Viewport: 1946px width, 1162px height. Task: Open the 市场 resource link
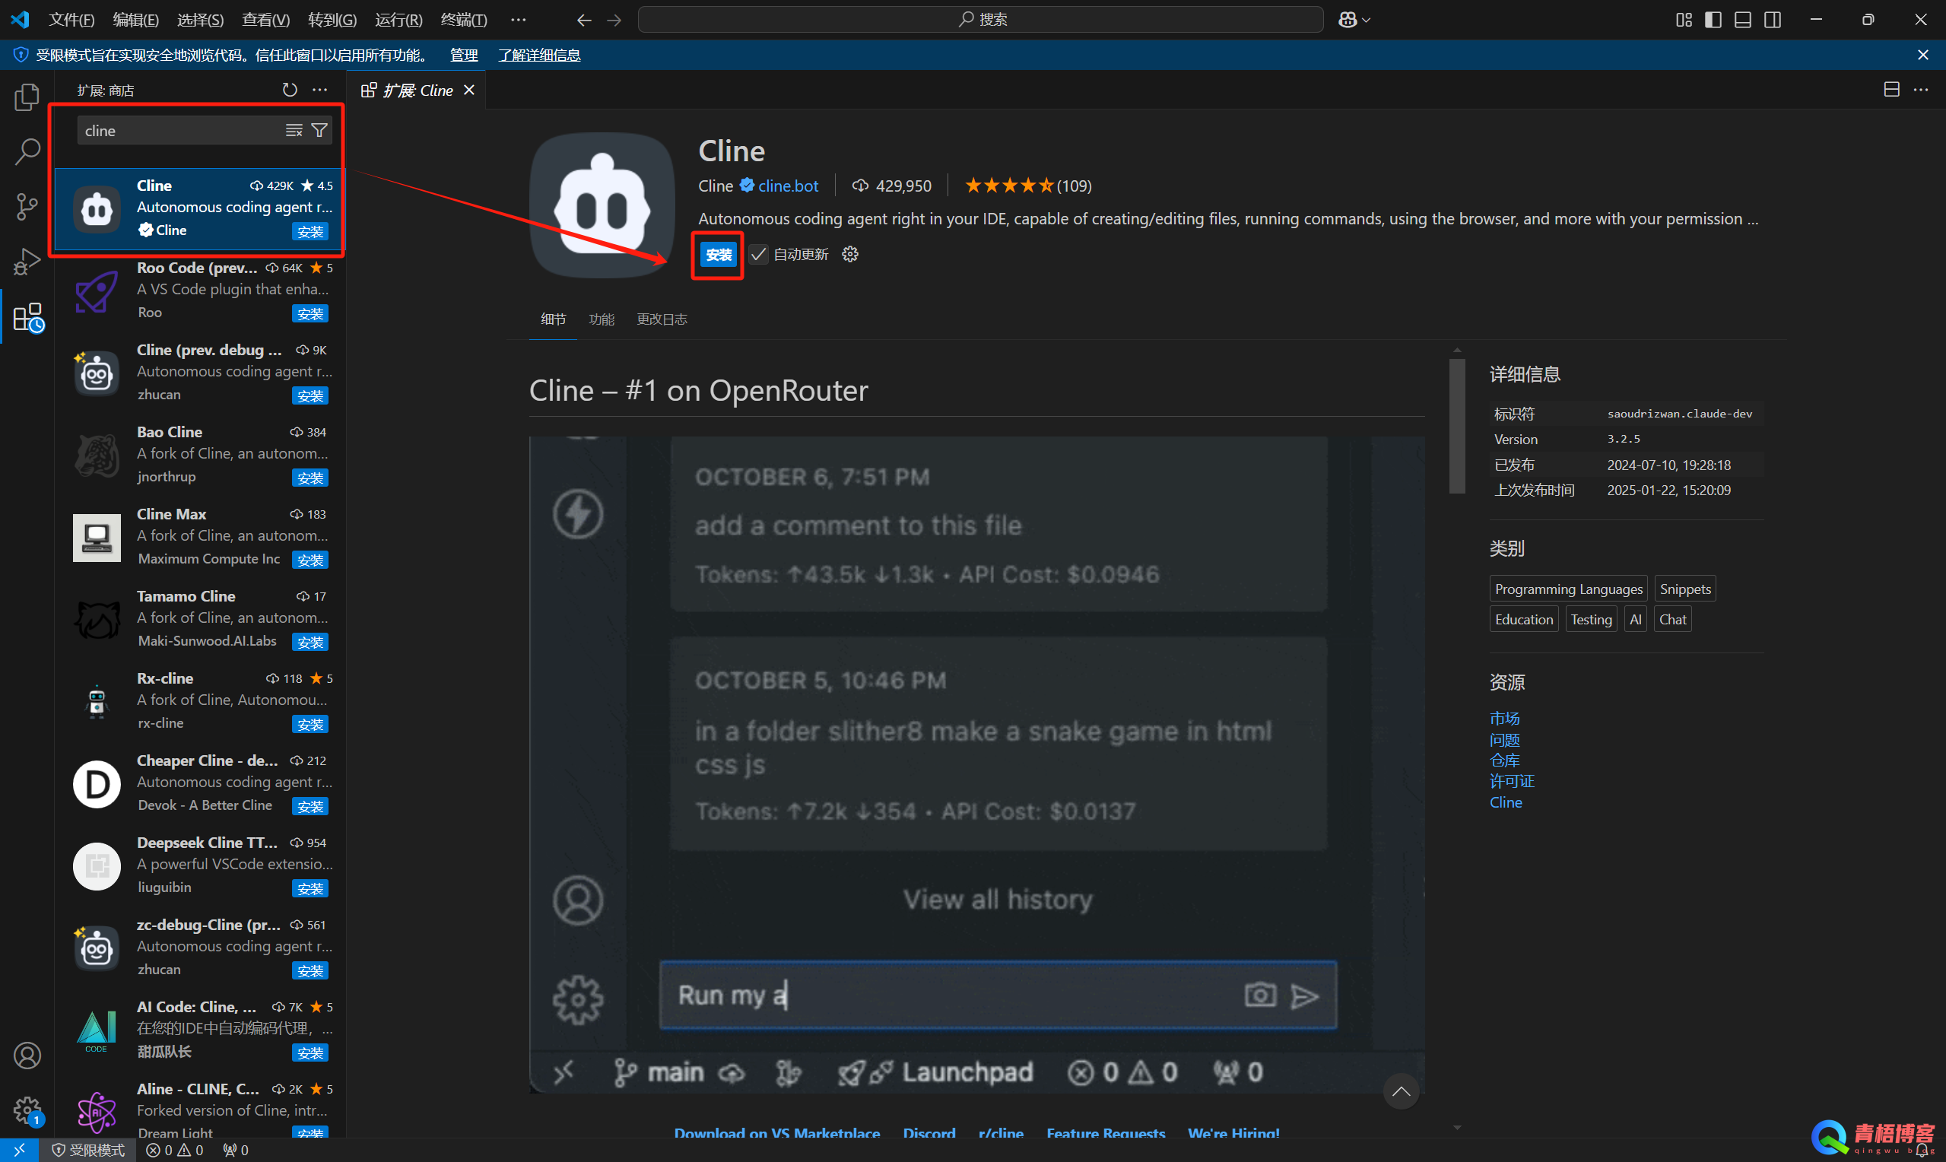[x=1503, y=718]
